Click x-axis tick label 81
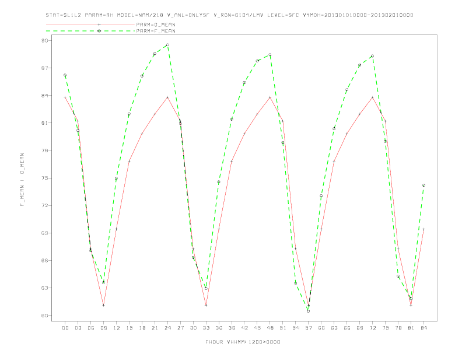Image resolution: width=462 pixels, height=357 pixels. [x=411, y=328]
